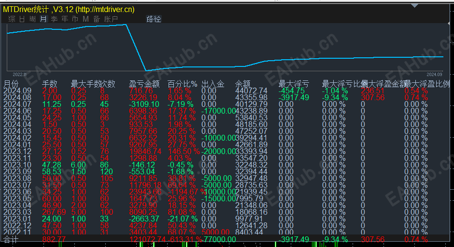Switch to the 季 quarterly tab

[x=54, y=19]
